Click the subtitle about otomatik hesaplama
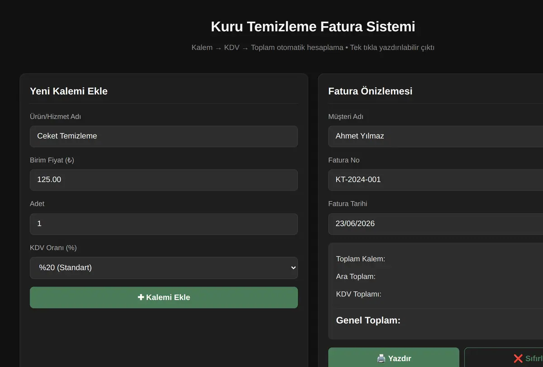Image resolution: width=543 pixels, height=367 pixels. click(313, 48)
